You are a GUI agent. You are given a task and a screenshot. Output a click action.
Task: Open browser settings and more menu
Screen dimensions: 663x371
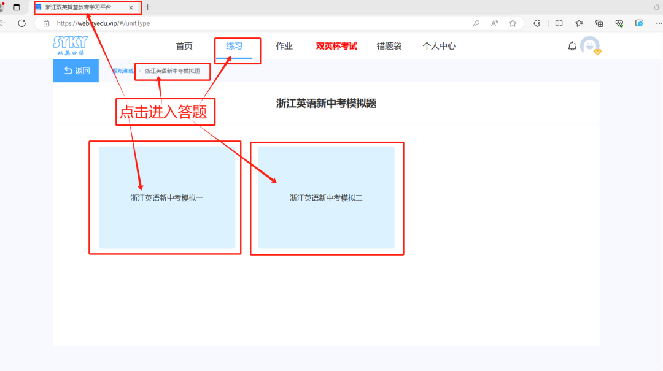pos(659,23)
